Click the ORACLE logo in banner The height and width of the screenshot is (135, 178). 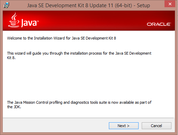pyautogui.click(x=159, y=24)
